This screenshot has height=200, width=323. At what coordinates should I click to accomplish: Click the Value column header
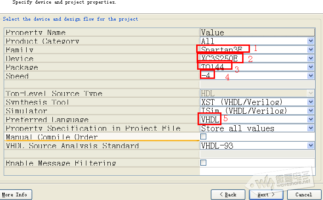(x=257, y=33)
